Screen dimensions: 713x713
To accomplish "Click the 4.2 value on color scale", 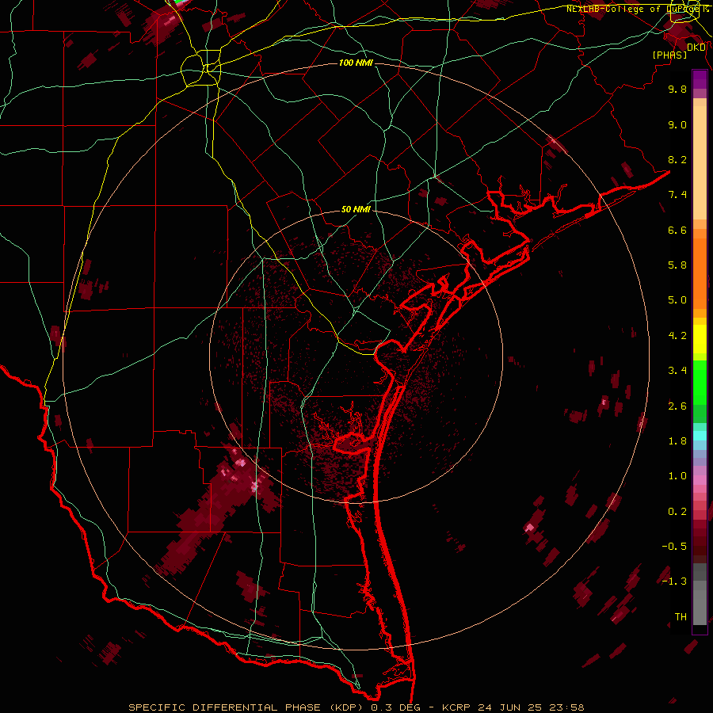I will (677, 336).
